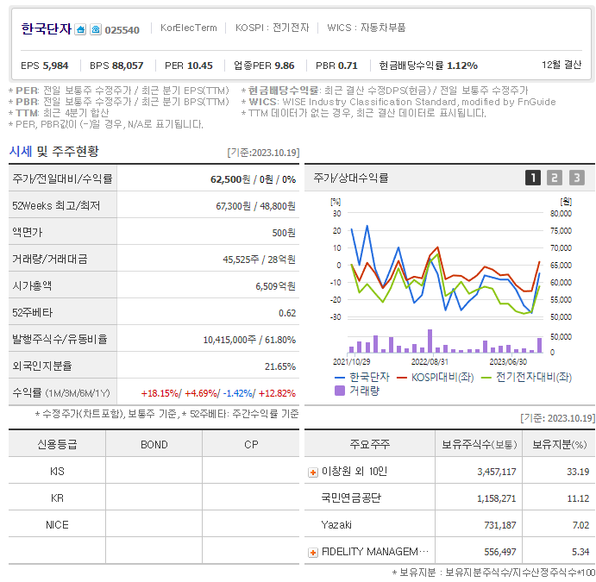Screen dimensions: 596x582
Task: Select the 거래량 purple legend entry
Action: tap(357, 391)
